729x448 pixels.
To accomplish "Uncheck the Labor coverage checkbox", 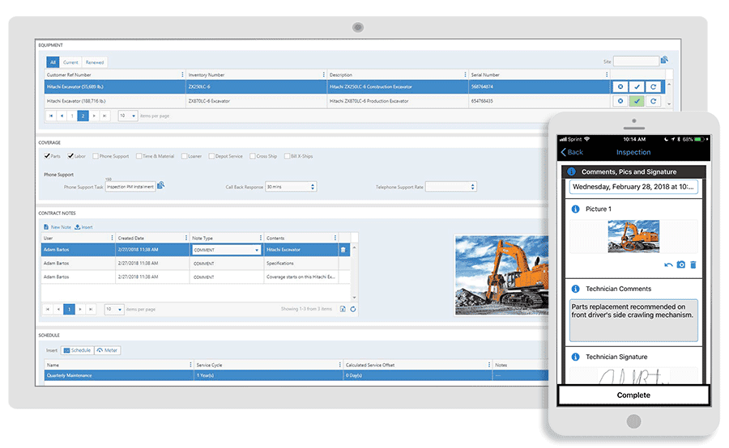I will (x=72, y=156).
